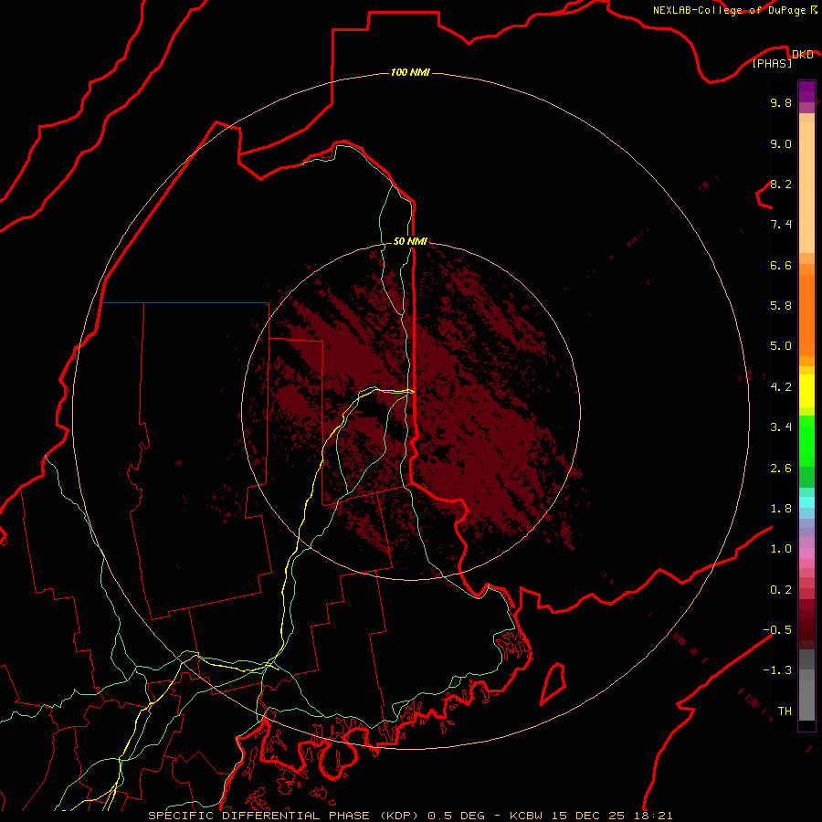Click the 1.8 scale value
The width and height of the screenshot is (822, 822).
click(x=781, y=509)
